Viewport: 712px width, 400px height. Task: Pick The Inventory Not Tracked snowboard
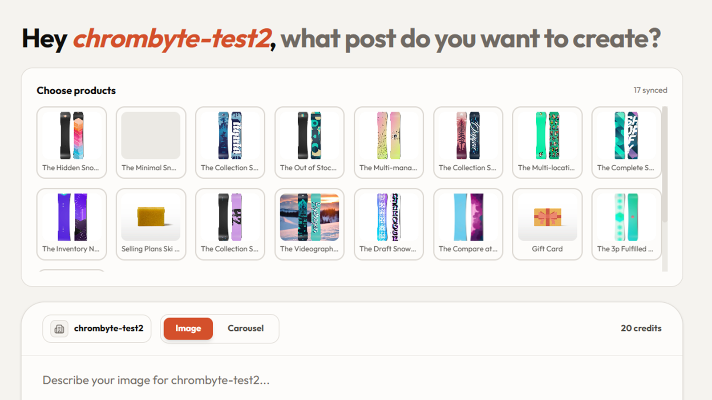[72, 224]
